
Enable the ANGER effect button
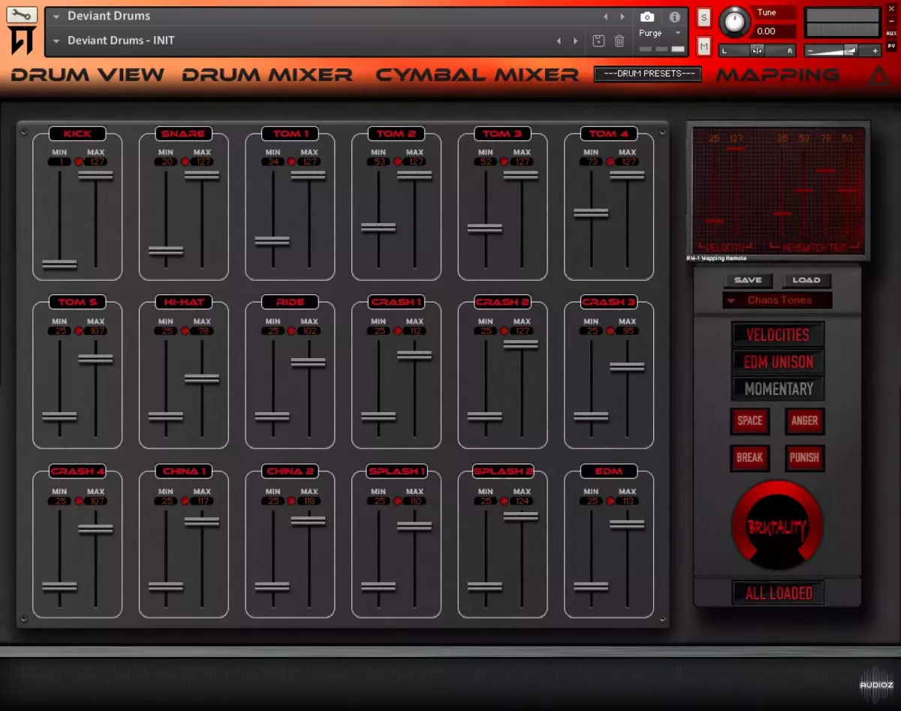(x=804, y=421)
